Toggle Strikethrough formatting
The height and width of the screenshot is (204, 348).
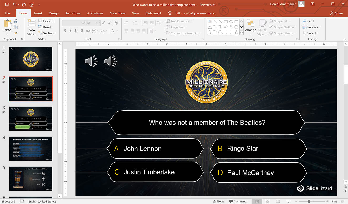(x=88, y=31)
